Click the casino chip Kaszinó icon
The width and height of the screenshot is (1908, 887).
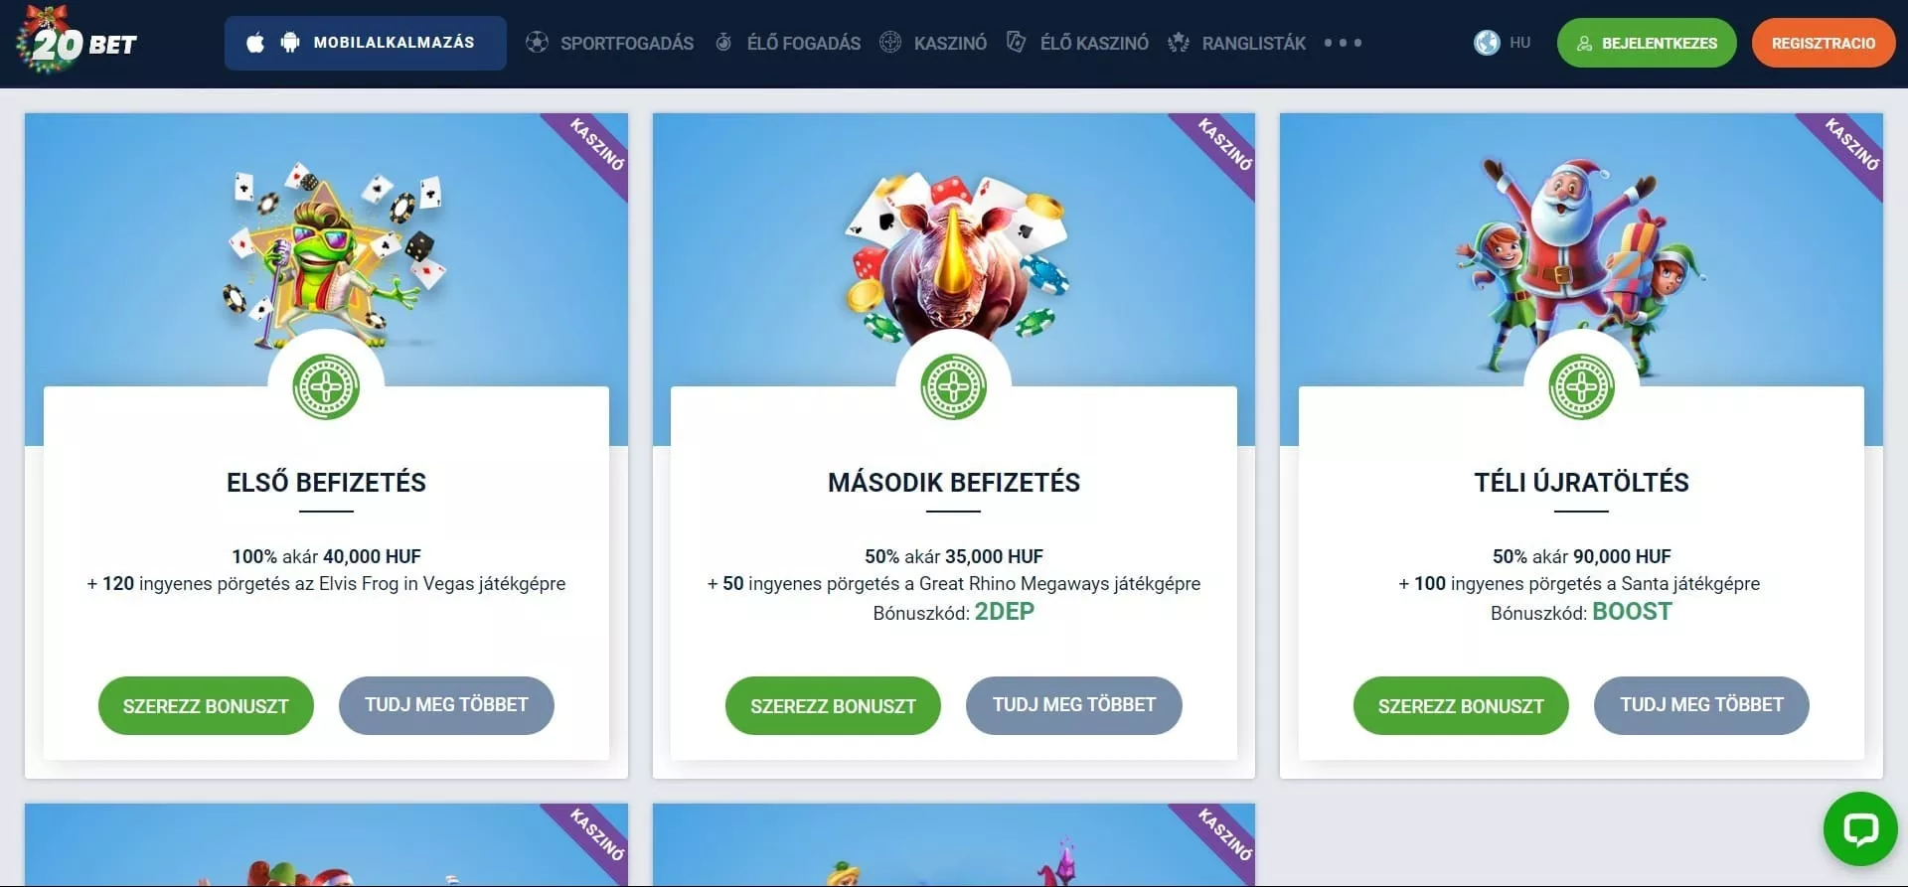point(890,43)
